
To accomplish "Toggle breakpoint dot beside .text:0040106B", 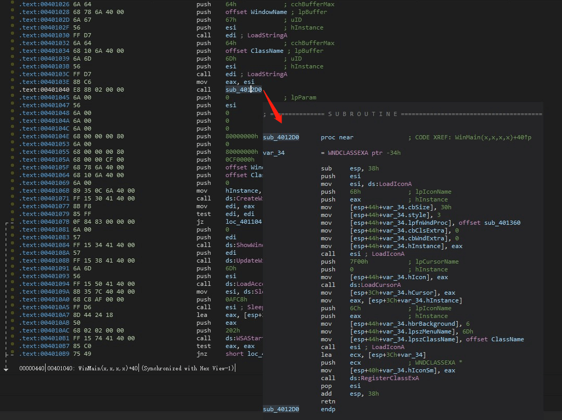I will (12, 189).
